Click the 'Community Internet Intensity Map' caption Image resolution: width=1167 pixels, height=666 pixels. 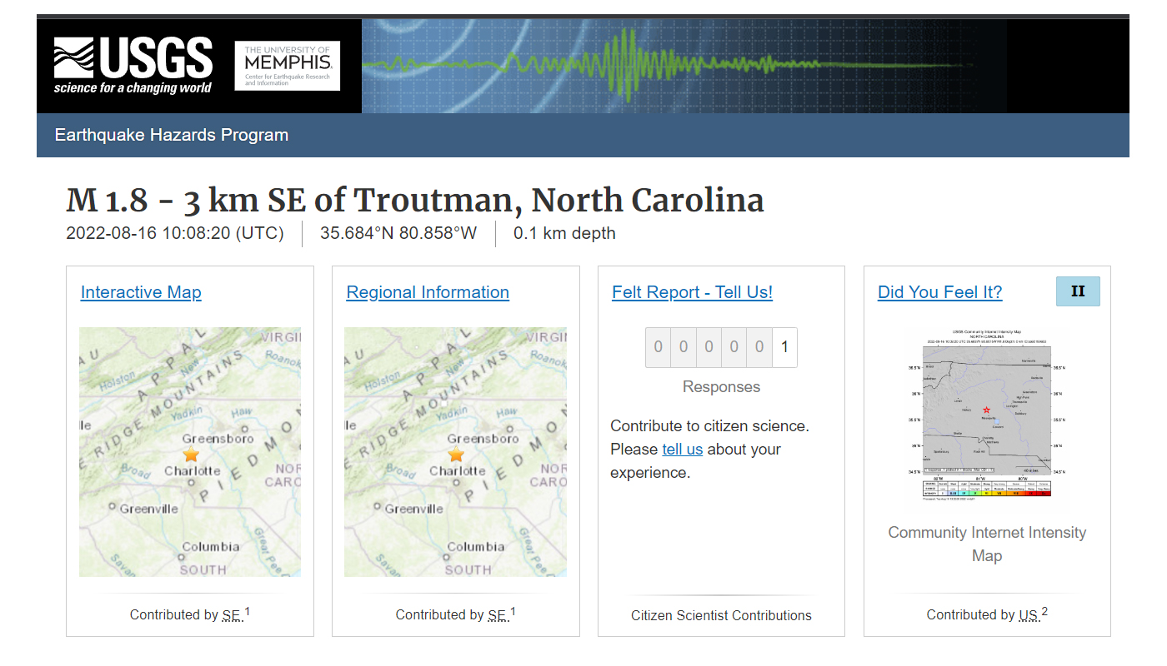987,544
